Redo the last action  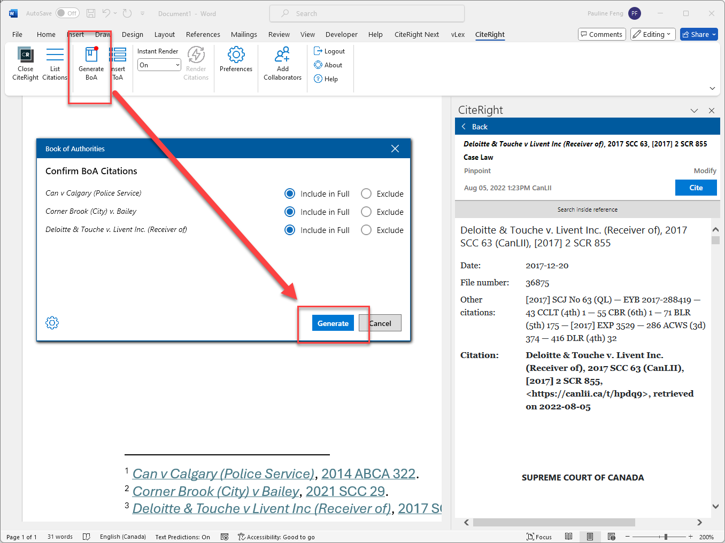127,13
